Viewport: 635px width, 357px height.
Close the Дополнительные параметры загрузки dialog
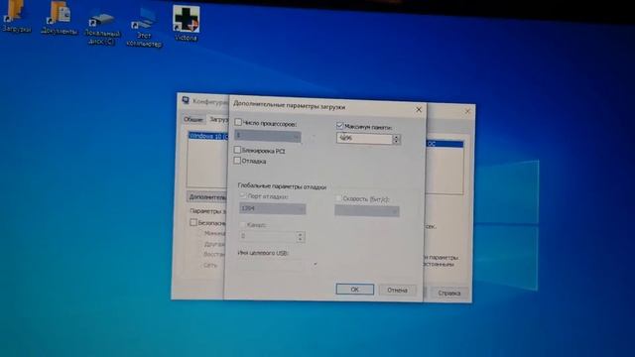point(419,110)
